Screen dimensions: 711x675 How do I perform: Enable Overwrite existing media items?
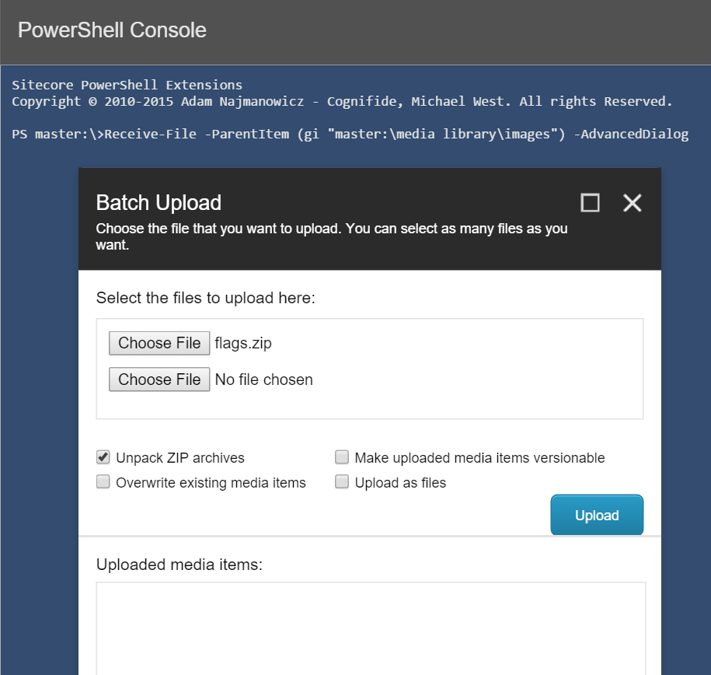[x=103, y=481]
